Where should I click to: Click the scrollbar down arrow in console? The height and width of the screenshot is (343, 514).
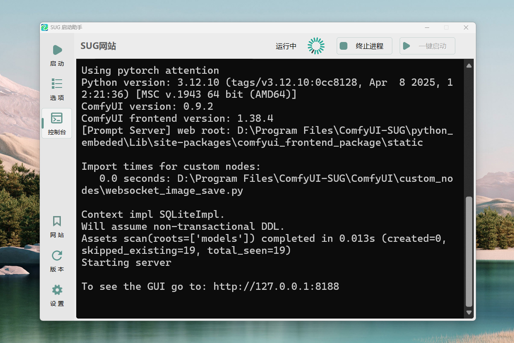469,313
